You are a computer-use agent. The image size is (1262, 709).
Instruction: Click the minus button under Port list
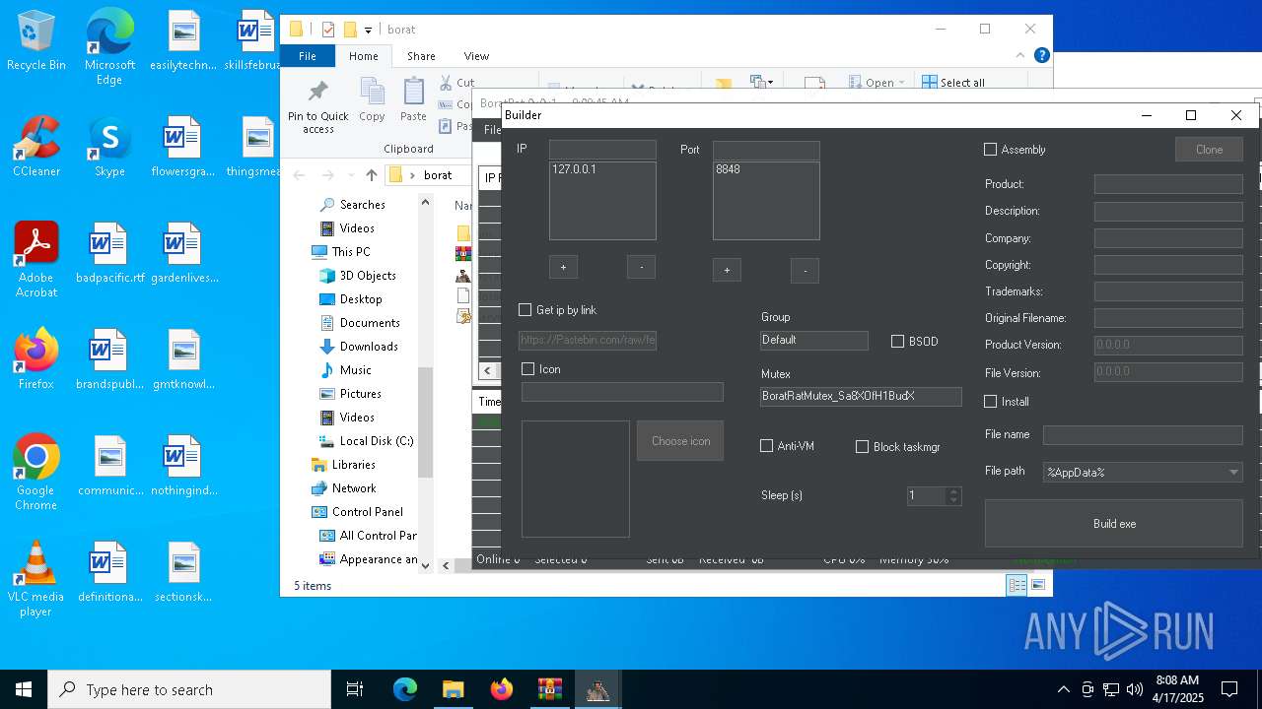[805, 271]
